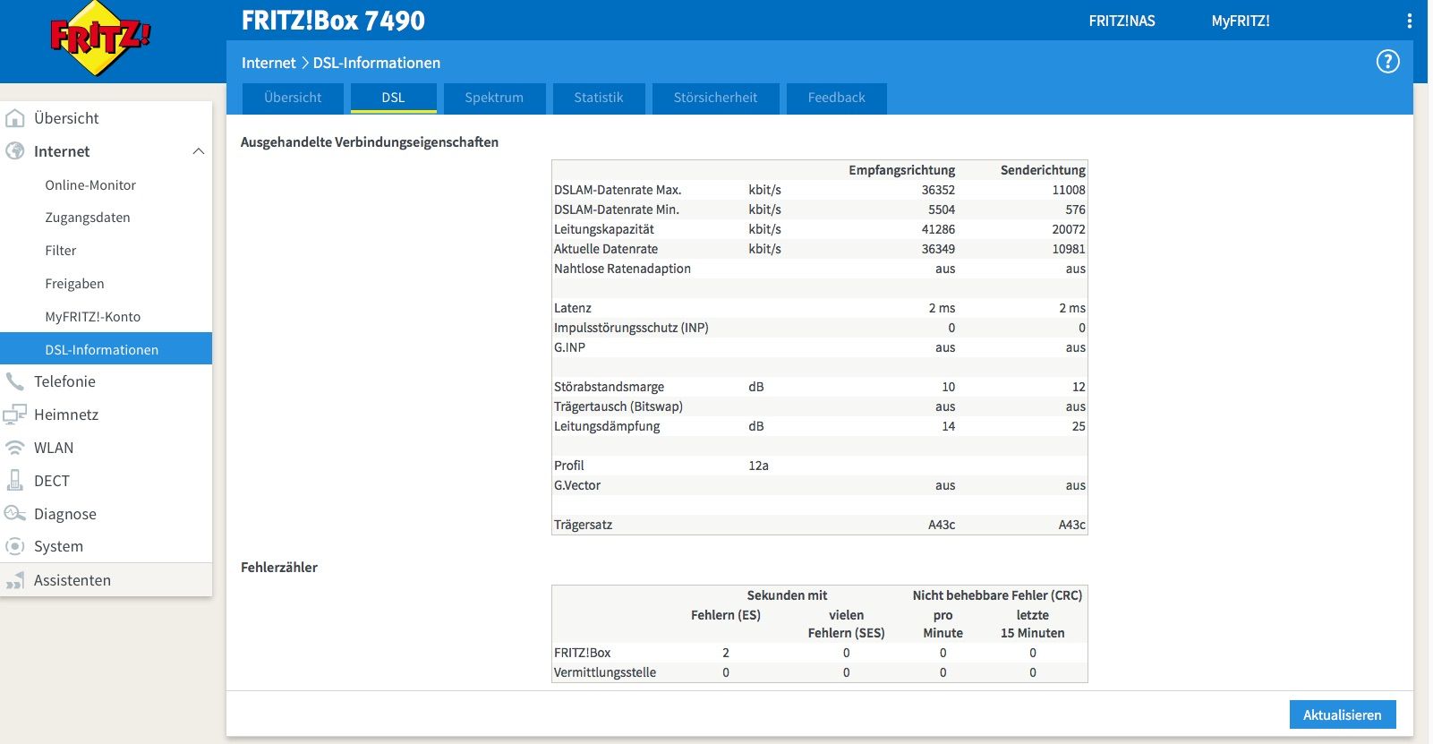Open the MyFRITZ! header link
Viewport: 1433px width, 744px height.
[1241, 21]
